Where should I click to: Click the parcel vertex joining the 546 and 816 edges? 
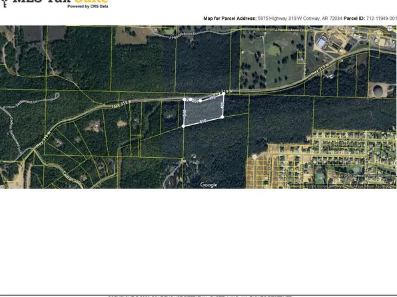pos(184,126)
